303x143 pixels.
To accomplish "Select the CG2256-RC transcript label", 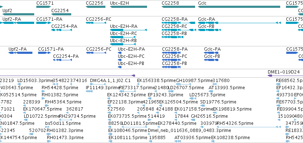I will 99,19.
